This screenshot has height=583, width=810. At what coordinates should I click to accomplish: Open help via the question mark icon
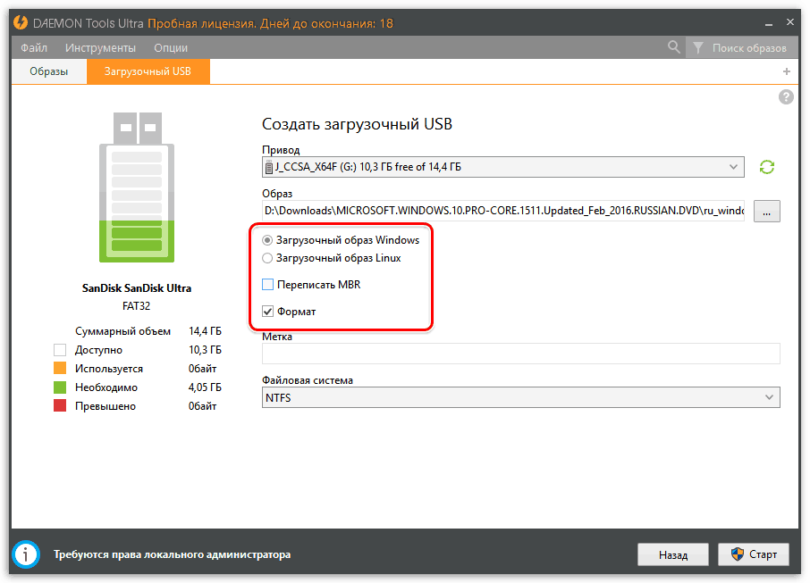tap(786, 97)
